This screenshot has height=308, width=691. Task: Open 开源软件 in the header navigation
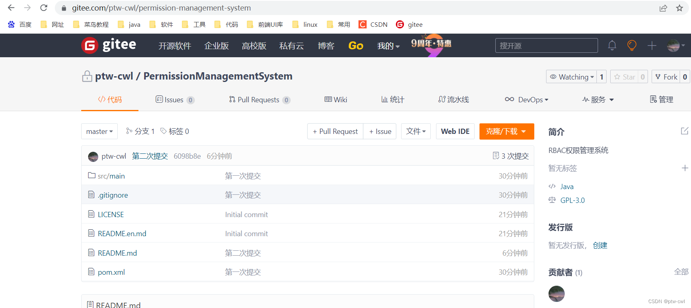coord(175,46)
